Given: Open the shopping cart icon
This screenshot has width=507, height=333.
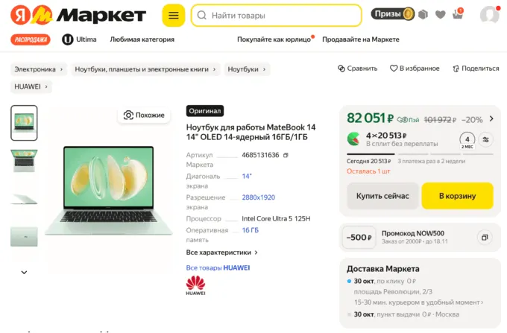Looking at the screenshot, I should pos(457,14).
